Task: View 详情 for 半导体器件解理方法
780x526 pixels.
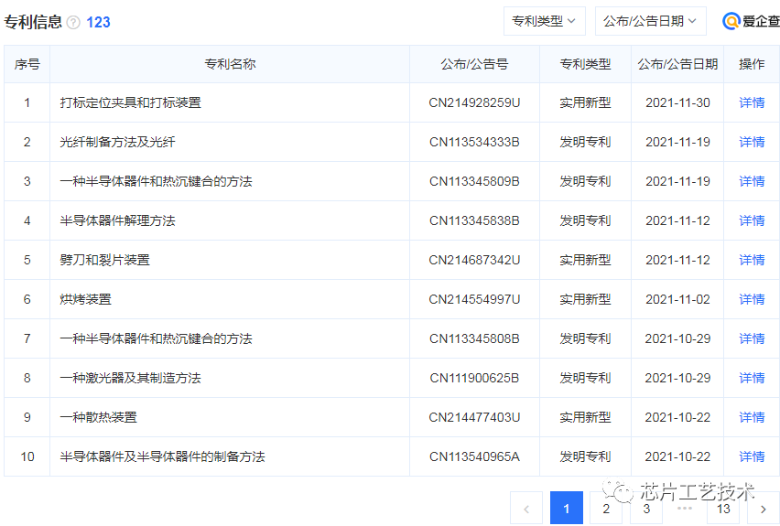Action: pos(752,220)
